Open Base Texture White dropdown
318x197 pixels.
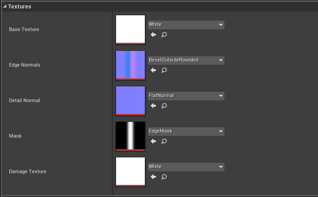pos(186,25)
